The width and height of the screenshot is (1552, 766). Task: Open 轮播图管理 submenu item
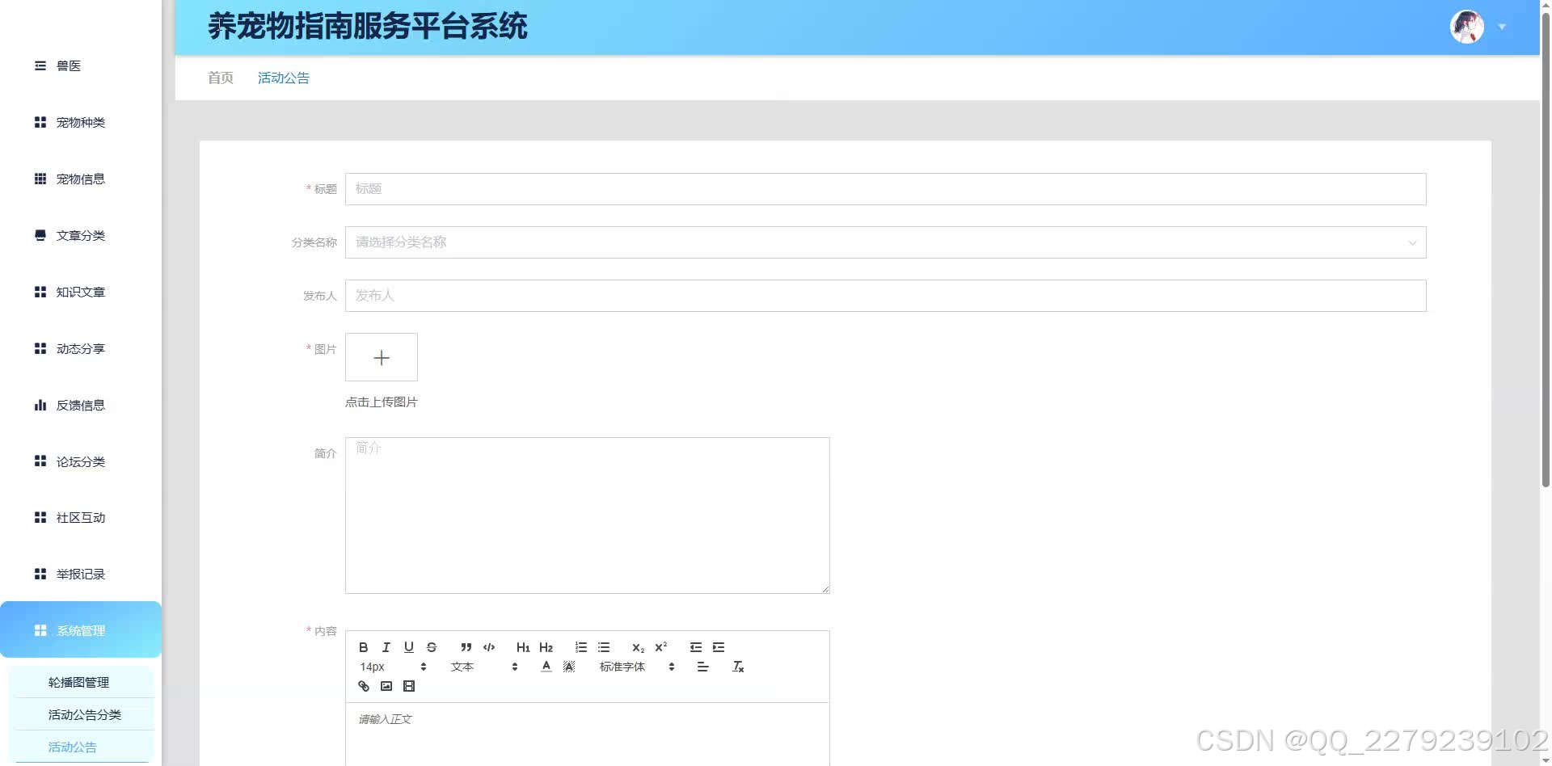[81, 682]
